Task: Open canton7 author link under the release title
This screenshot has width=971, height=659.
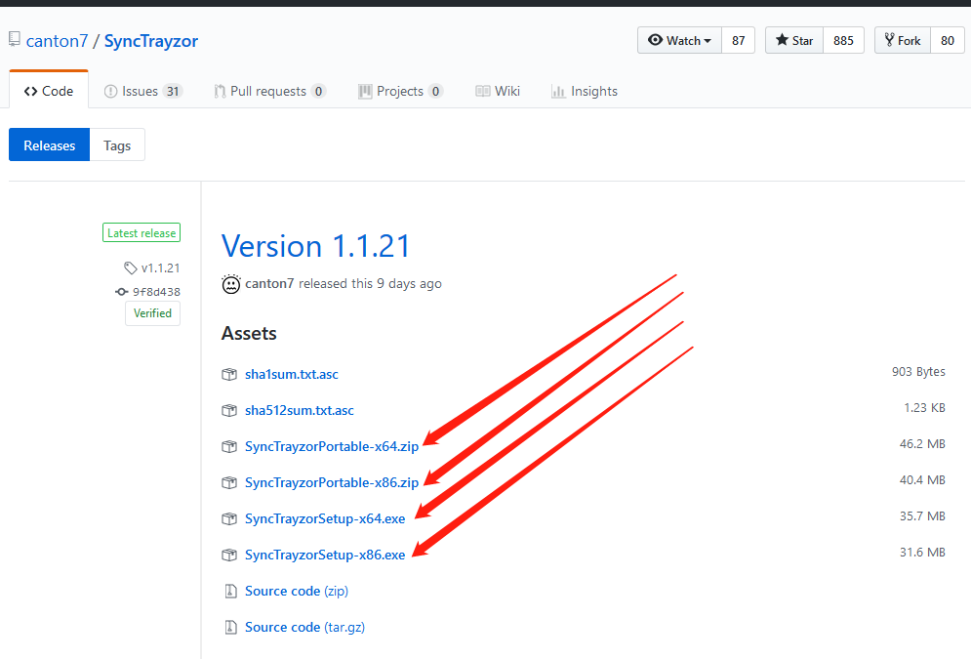Action: [269, 284]
